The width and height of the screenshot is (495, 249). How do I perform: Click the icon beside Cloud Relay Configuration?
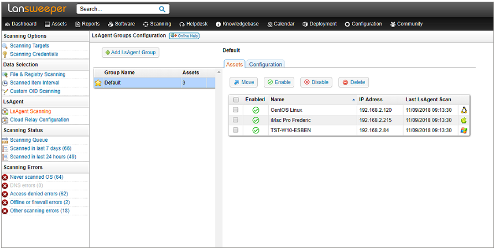(5, 120)
